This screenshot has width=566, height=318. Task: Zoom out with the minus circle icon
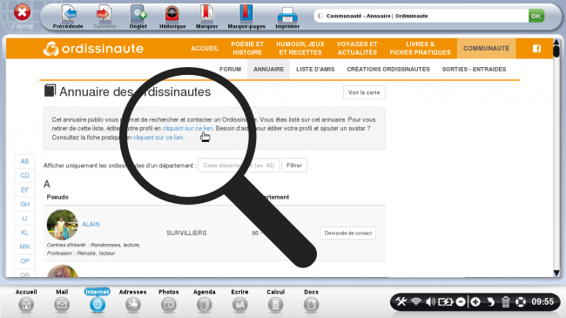point(461,301)
